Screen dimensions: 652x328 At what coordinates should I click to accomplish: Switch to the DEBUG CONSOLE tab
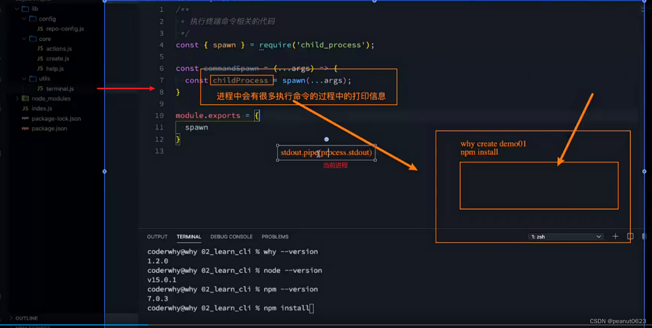231,237
